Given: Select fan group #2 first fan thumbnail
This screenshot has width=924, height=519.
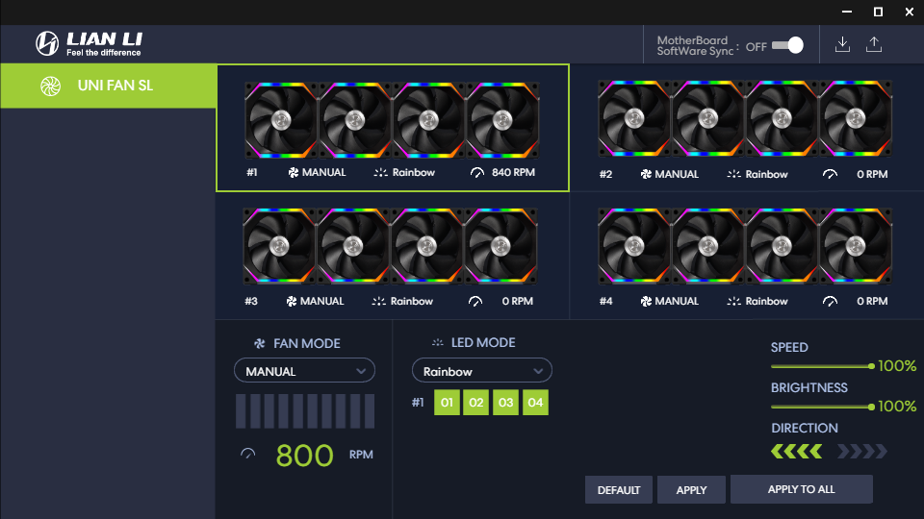Looking at the screenshot, I should click(x=634, y=119).
